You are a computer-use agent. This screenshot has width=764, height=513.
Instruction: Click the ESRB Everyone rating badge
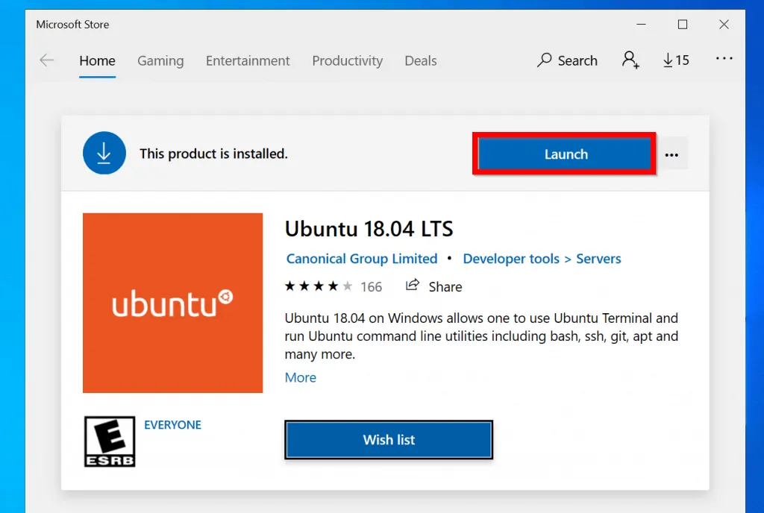[110, 441]
